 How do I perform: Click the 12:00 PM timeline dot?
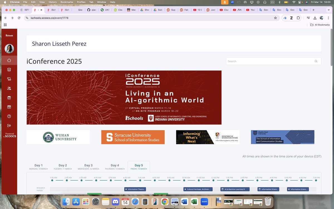click(x=213, y=180)
